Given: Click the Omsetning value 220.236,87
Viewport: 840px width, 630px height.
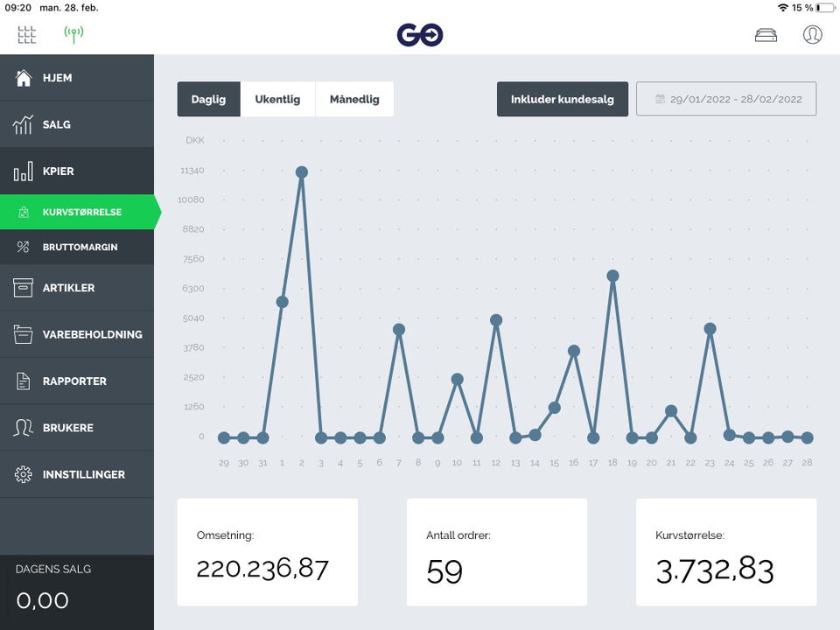Looking at the screenshot, I should [262, 569].
